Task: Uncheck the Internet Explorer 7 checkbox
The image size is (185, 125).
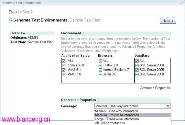Action: coord(100,70)
